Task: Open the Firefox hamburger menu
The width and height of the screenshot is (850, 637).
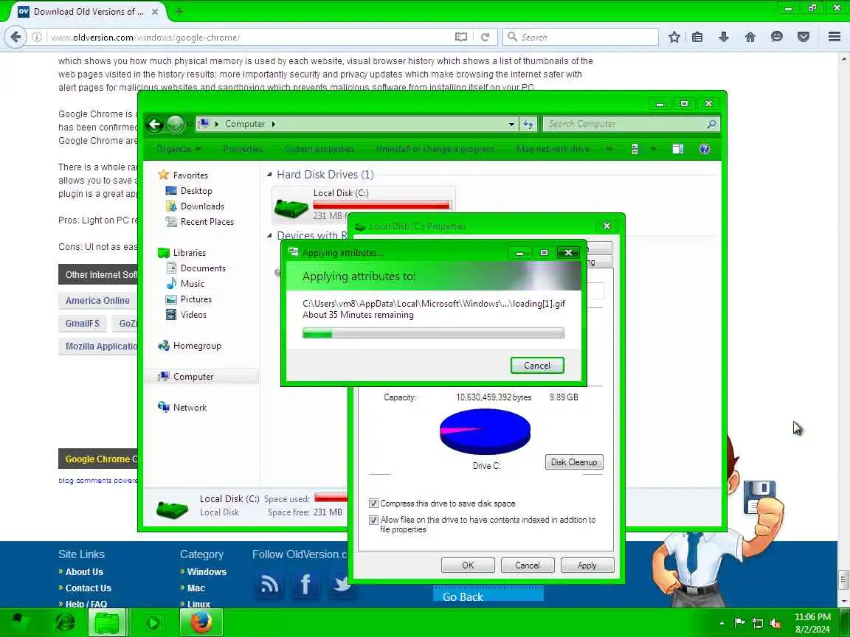Action: point(835,37)
